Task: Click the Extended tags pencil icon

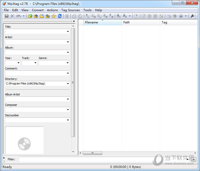Action: pyautogui.click(x=136, y=16)
